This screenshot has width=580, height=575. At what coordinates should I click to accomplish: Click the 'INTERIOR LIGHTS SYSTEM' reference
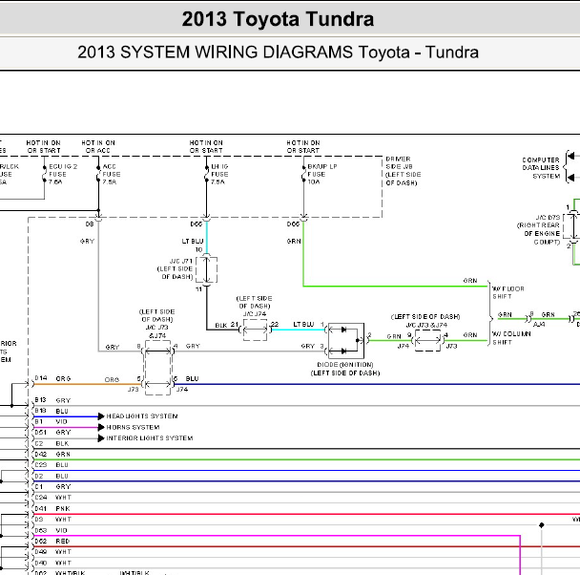(150, 438)
